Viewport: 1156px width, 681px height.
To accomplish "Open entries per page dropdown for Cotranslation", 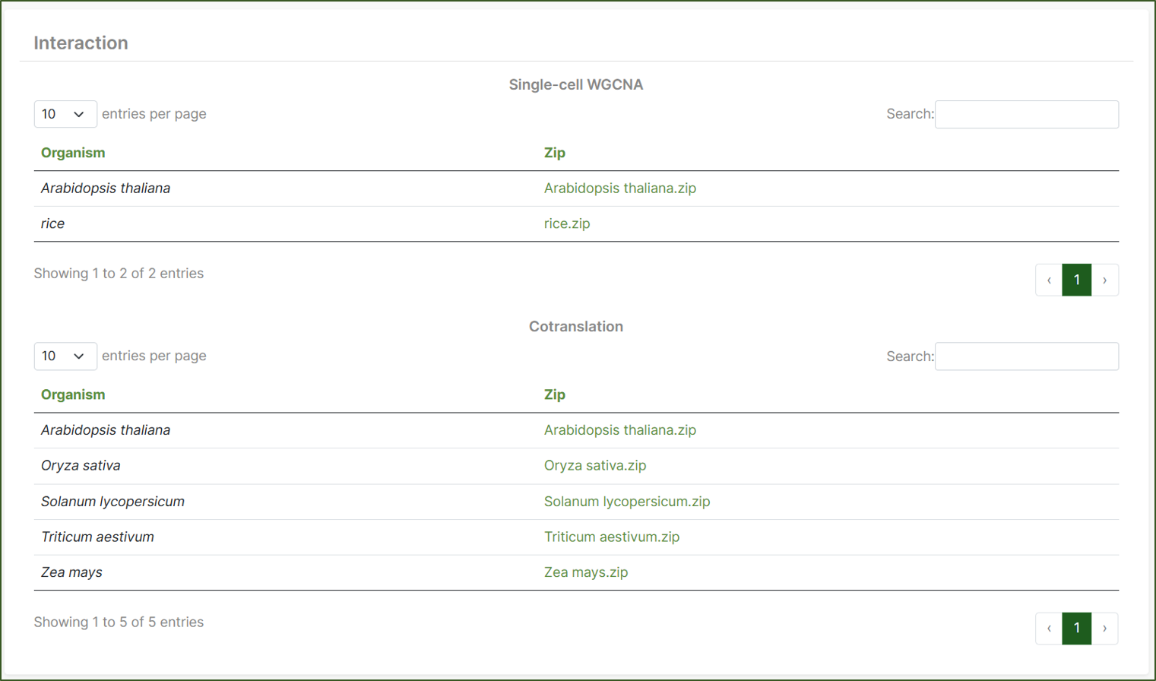I will 65,356.
